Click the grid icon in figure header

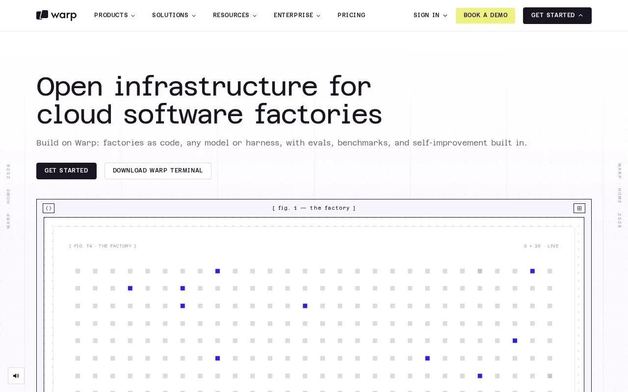click(579, 208)
